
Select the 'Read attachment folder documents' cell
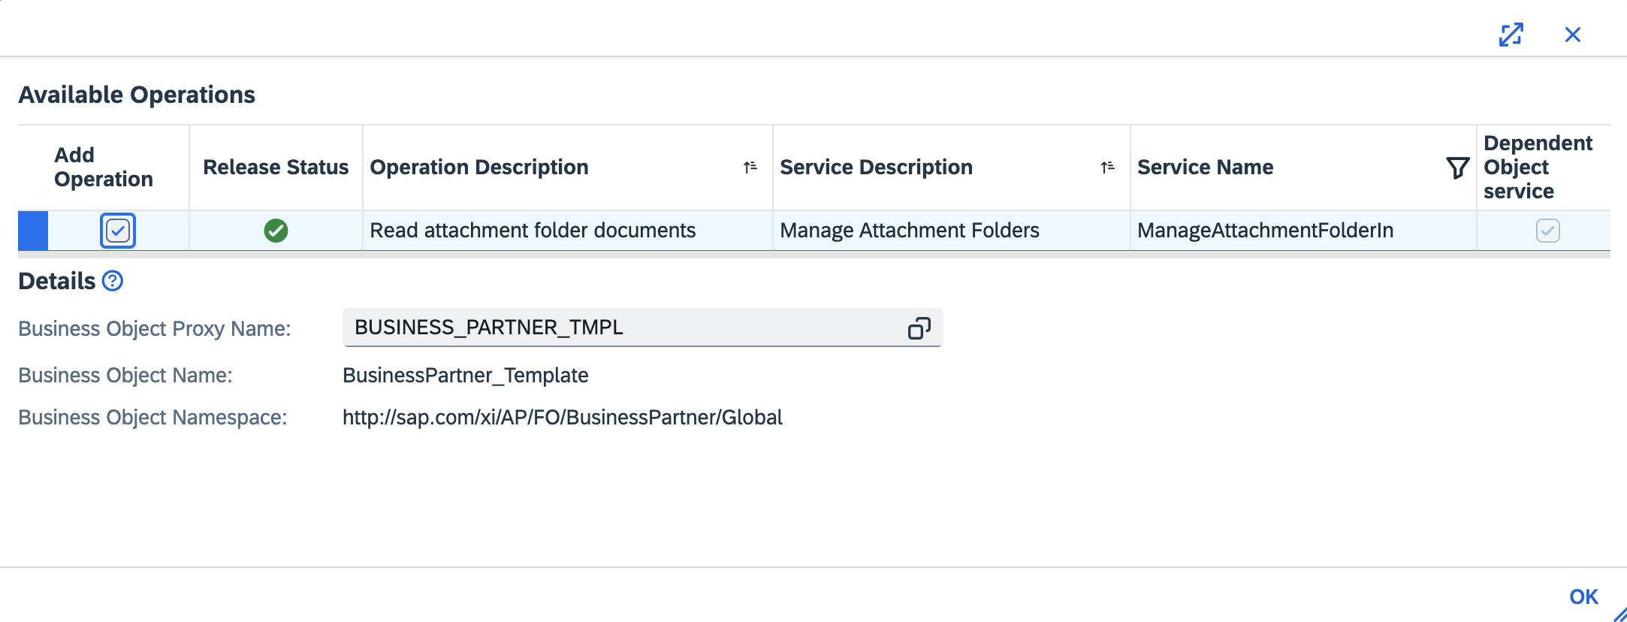click(533, 231)
